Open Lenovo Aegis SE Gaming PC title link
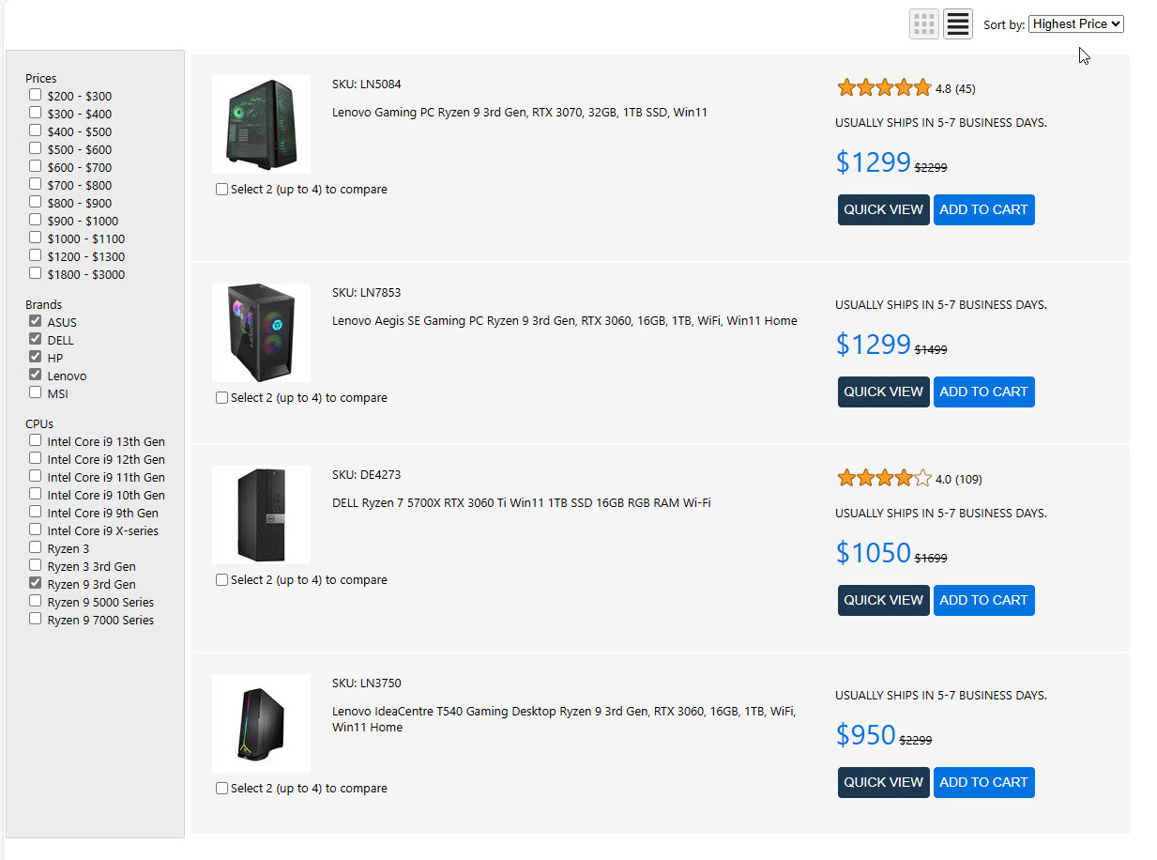The width and height of the screenshot is (1157, 860). click(564, 321)
